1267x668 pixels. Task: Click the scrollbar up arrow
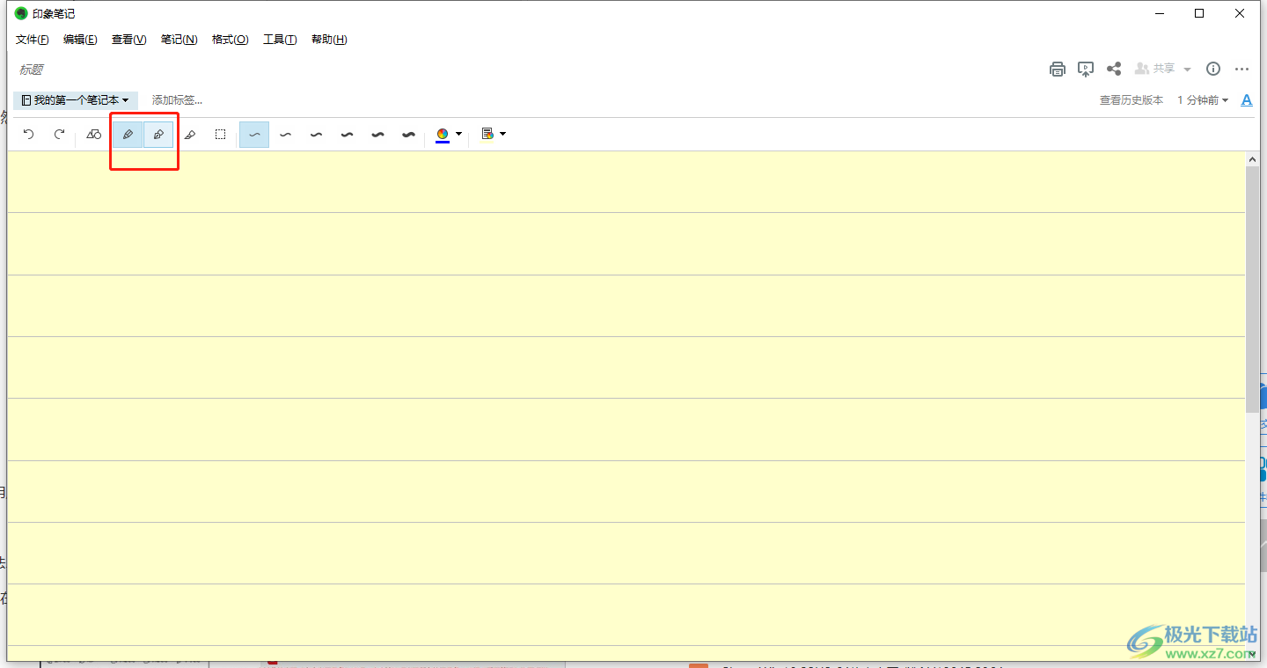click(x=1253, y=158)
